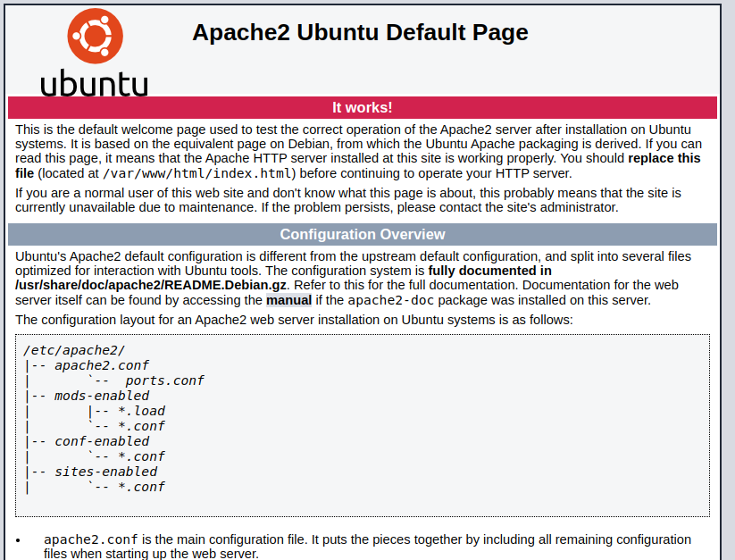Click the orange Ubuntu circle logo
Screen dimensions: 735x560
click(x=96, y=36)
